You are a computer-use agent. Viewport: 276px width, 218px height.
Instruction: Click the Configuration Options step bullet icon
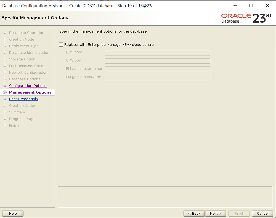coord(5,86)
